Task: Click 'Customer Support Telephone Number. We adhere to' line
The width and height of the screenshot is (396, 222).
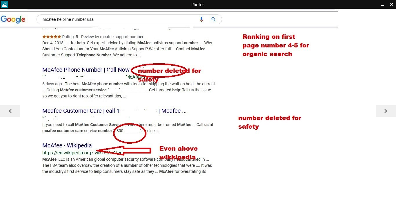Action: click(92, 55)
